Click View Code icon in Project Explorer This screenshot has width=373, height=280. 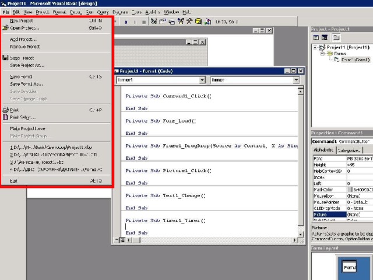coord(316,37)
